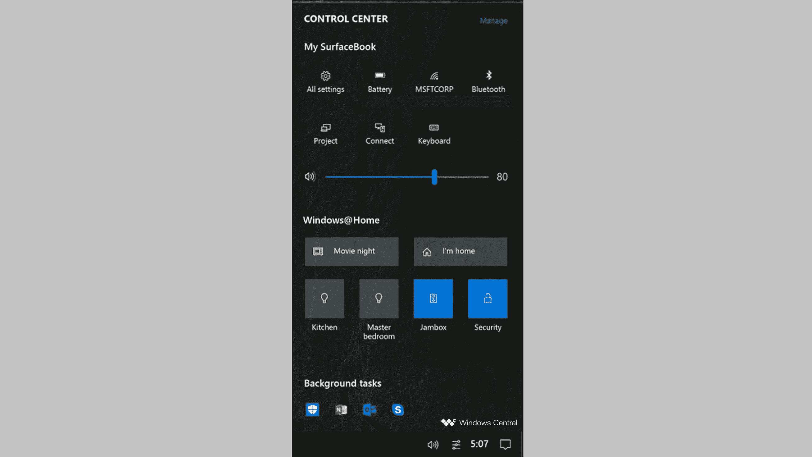This screenshot has height=457, width=812.
Task: Open Keyboard settings
Action: [434, 133]
